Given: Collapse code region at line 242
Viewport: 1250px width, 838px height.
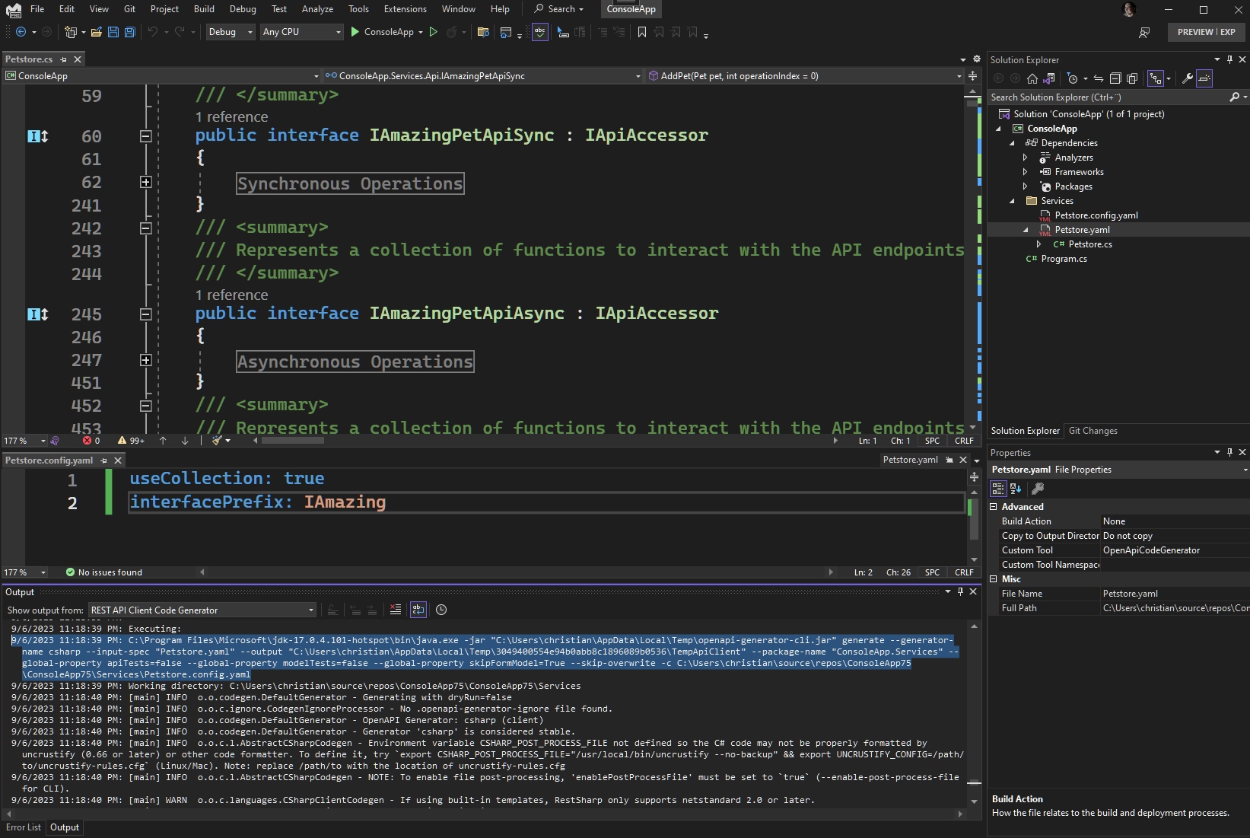Looking at the screenshot, I should pyautogui.click(x=145, y=228).
